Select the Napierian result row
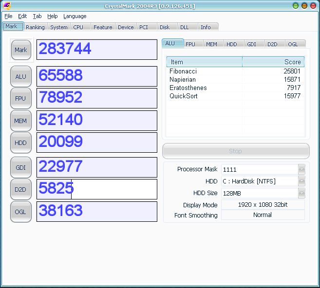The height and width of the screenshot is (288, 320). [235, 79]
